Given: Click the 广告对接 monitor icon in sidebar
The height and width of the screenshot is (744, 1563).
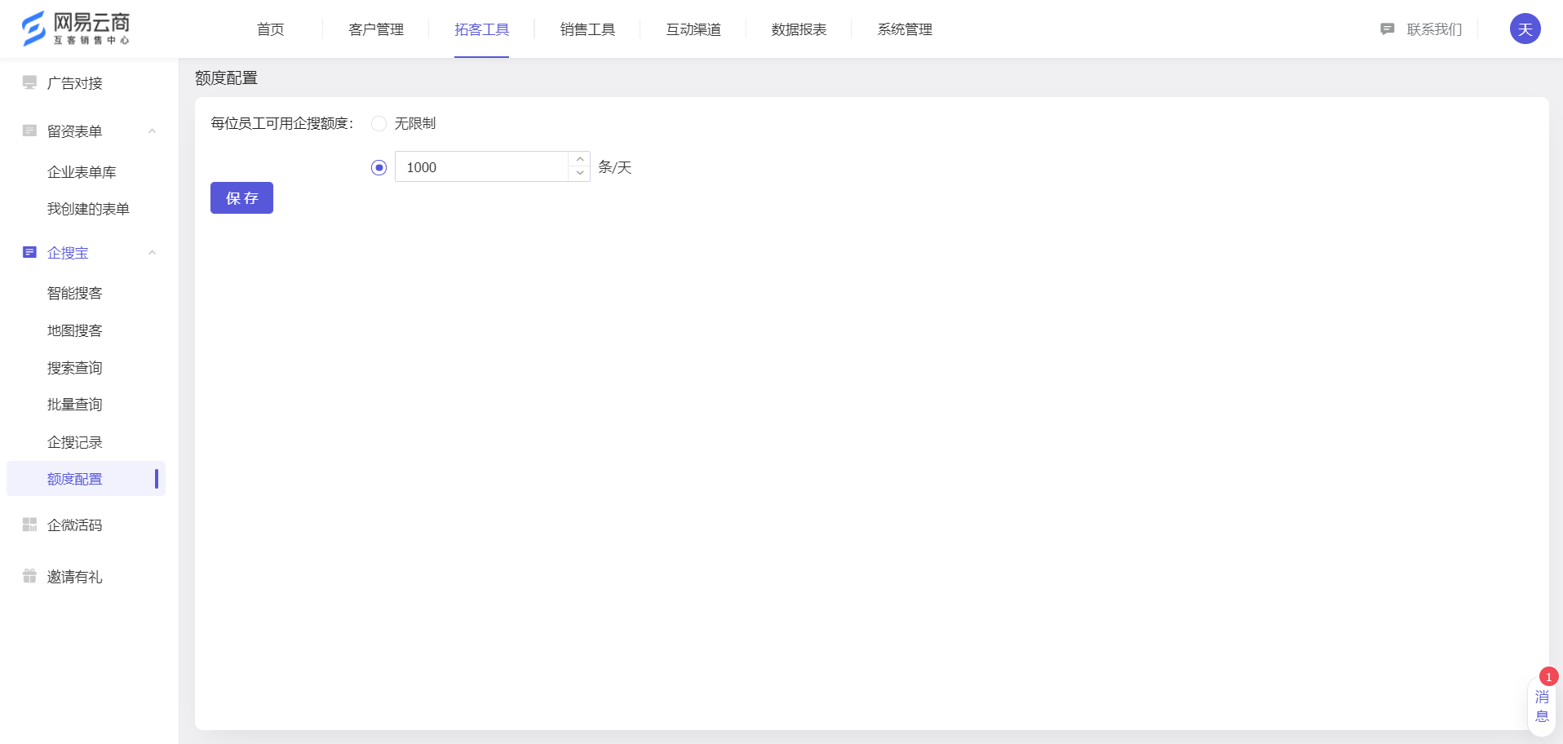Looking at the screenshot, I should (x=29, y=82).
